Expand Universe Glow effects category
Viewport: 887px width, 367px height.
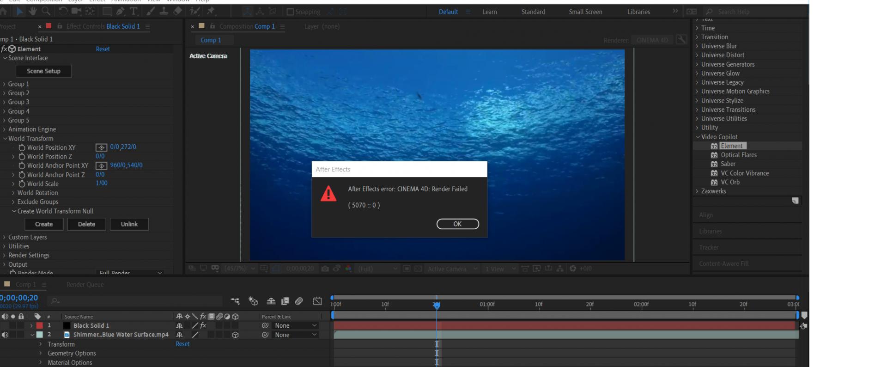coord(697,73)
